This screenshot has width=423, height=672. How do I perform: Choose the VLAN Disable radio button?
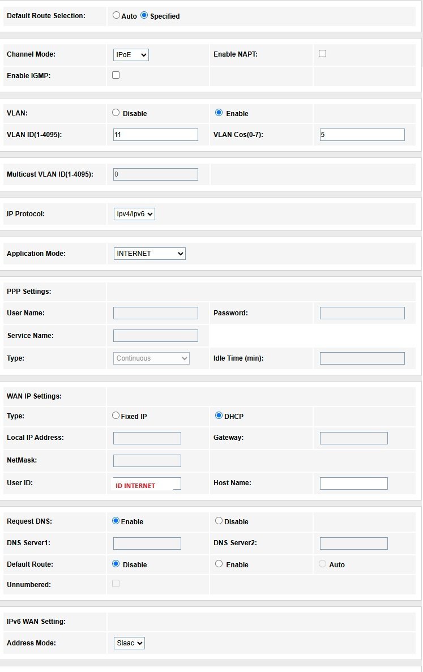coord(116,113)
